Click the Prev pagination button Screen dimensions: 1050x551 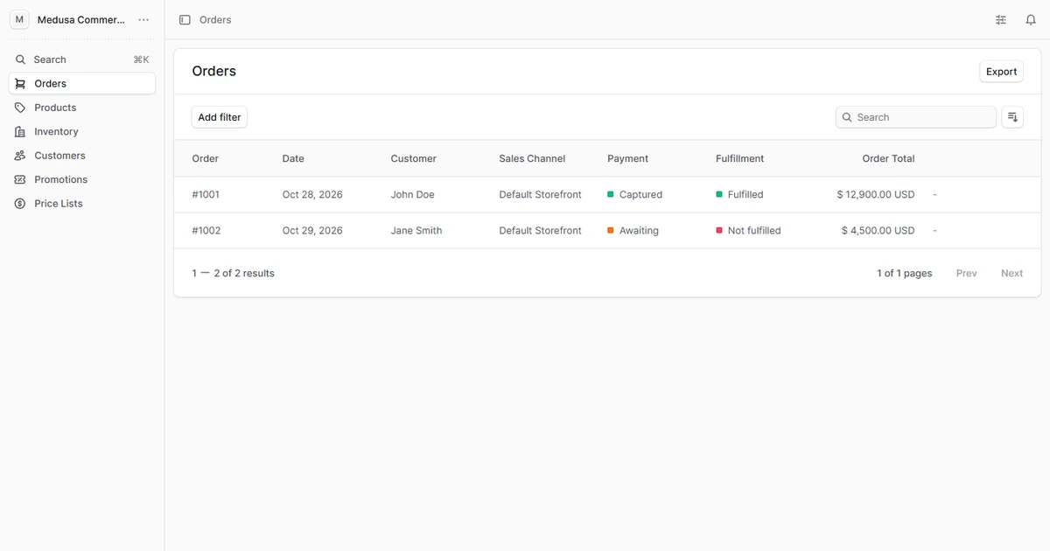tap(966, 274)
